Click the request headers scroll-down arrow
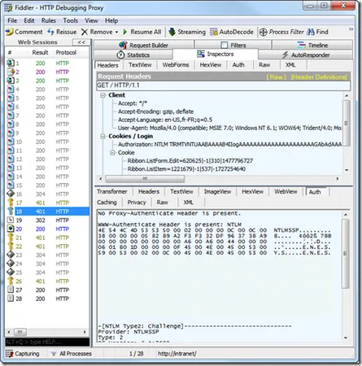The image size is (362, 366). point(347,170)
